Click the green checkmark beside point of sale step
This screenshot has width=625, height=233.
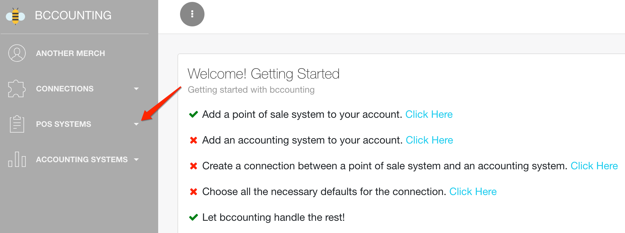194,114
